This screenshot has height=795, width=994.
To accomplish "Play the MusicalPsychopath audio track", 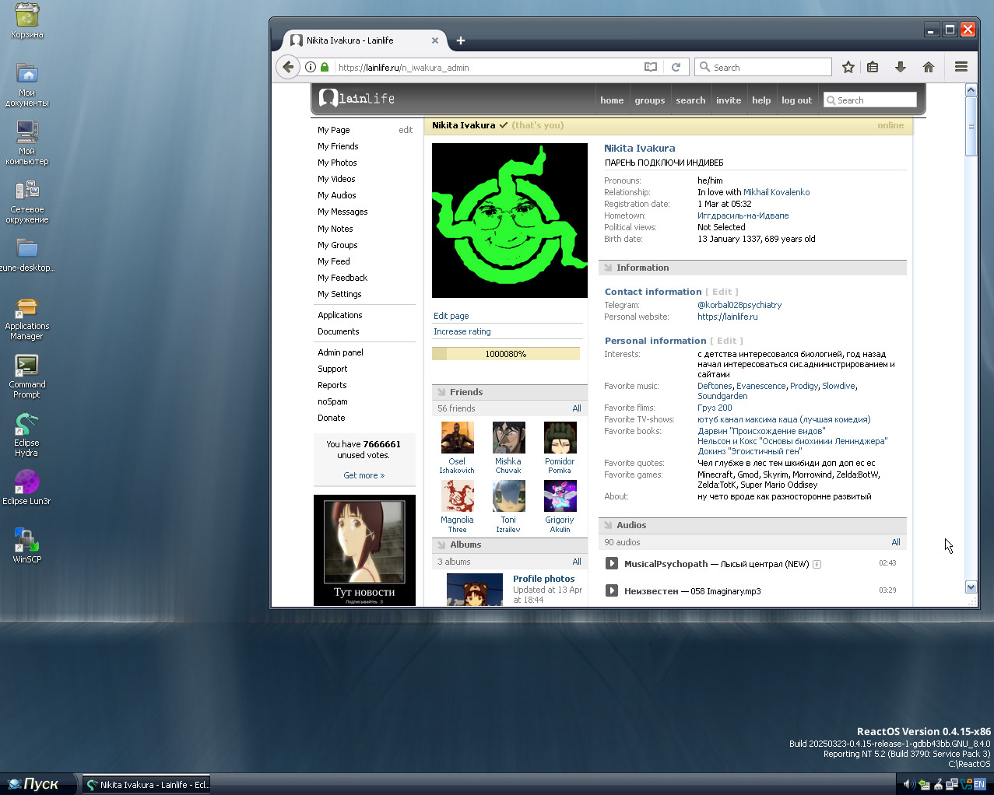I will pos(612,564).
